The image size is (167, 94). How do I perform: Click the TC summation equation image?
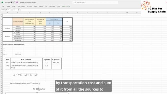point(39,89)
